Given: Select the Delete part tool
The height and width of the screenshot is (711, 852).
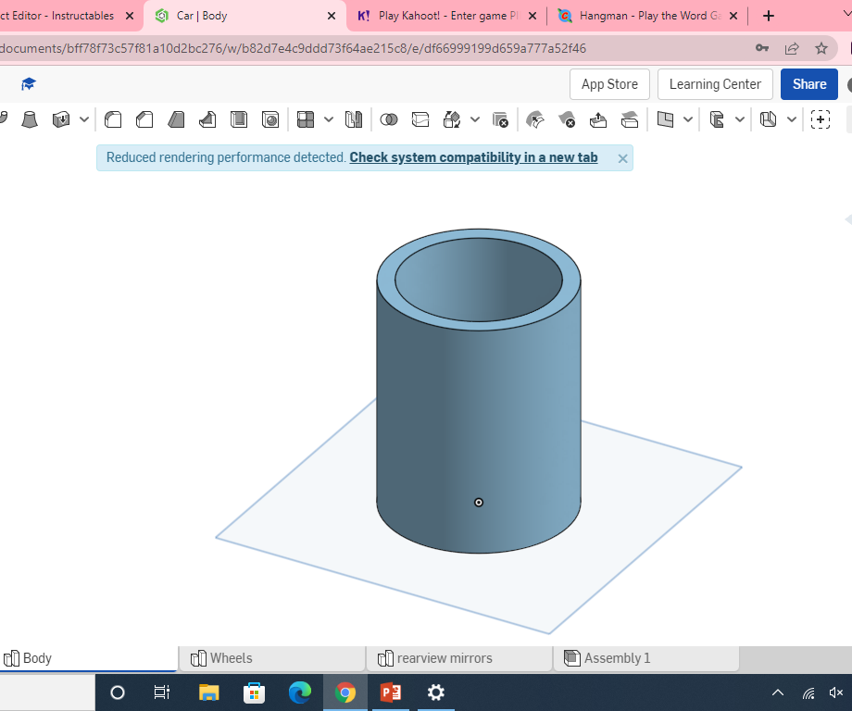Looking at the screenshot, I should 500,119.
